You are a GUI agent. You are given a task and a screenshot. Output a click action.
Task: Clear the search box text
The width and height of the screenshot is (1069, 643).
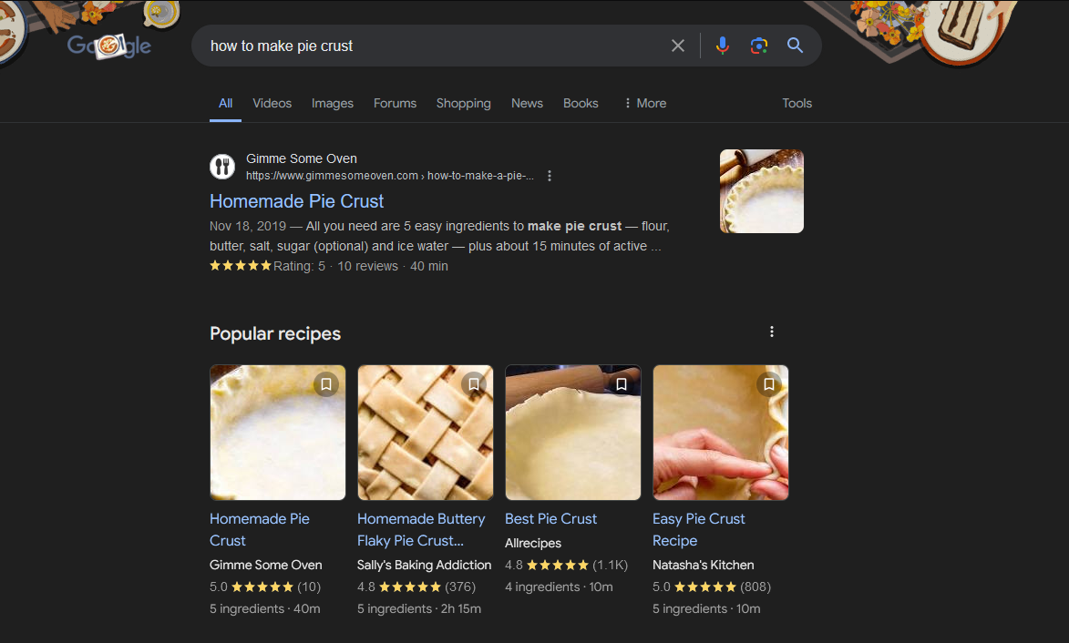[678, 46]
